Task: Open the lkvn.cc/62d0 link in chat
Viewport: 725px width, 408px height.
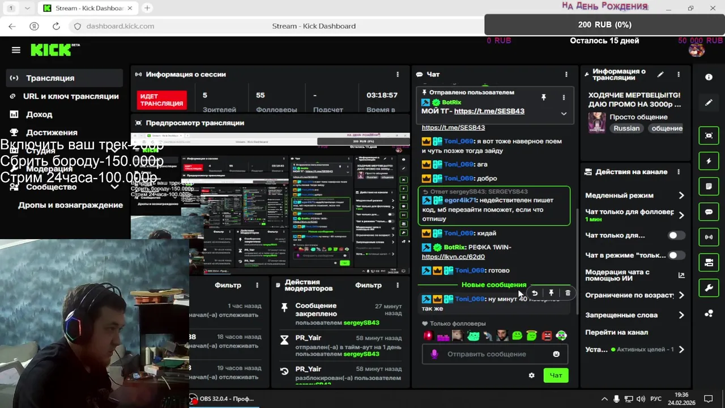Action: pyautogui.click(x=453, y=257)
